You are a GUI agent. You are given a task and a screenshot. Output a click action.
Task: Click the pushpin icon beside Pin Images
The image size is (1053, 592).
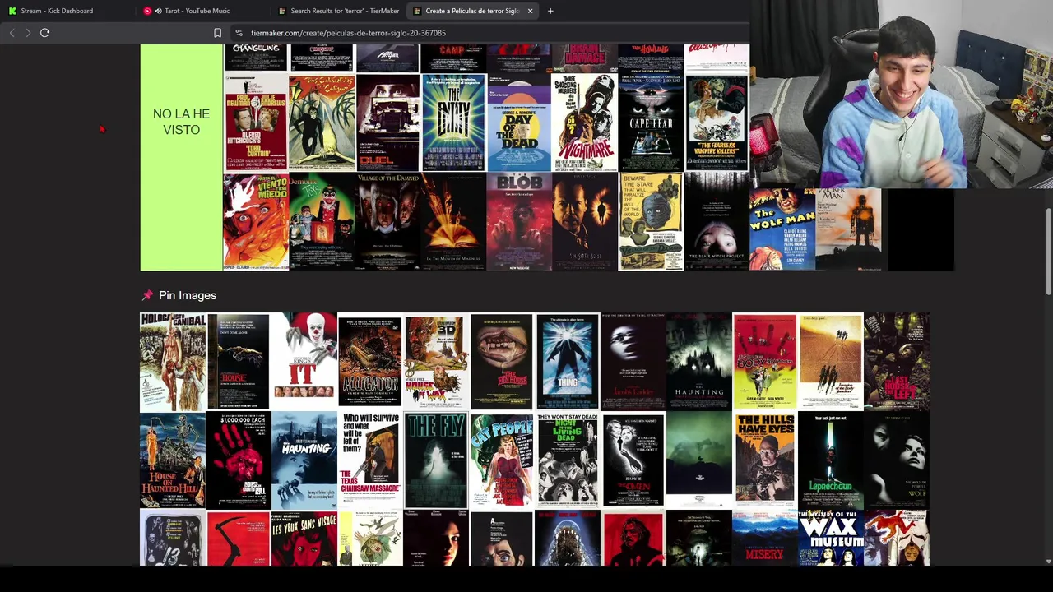[x=147, y=295]
